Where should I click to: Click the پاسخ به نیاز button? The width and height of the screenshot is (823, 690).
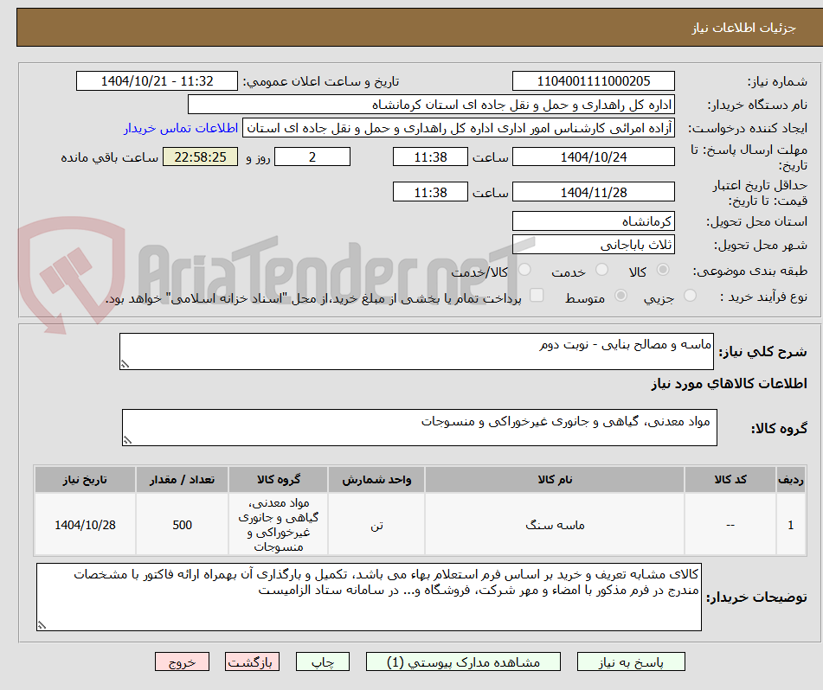(631, 661)
